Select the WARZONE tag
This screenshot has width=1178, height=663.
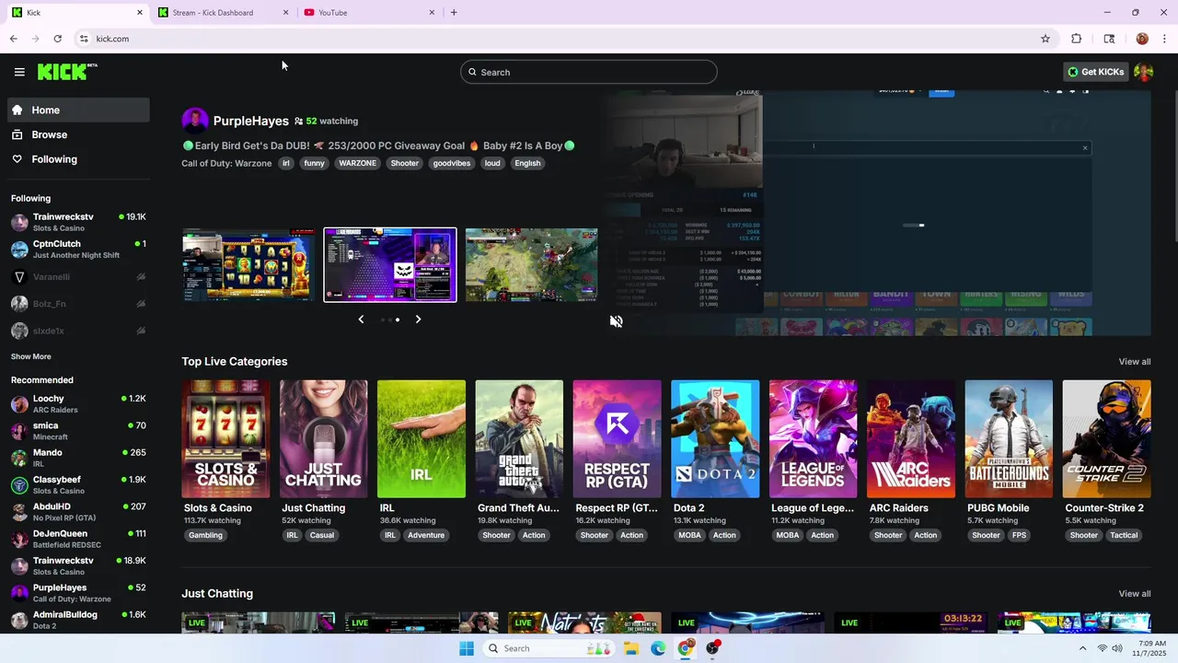point(357,163)
